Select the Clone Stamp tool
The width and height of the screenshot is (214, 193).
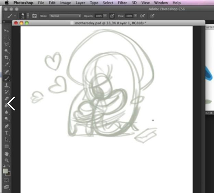coord(7,85)
